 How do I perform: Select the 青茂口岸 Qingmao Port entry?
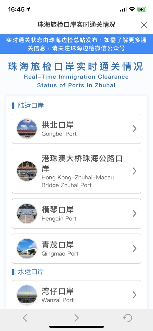76,249
